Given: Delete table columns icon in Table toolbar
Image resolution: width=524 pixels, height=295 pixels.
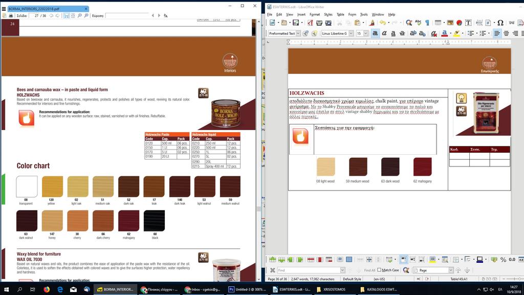Looking at the screenshot, I should click(x=320, y=260).
